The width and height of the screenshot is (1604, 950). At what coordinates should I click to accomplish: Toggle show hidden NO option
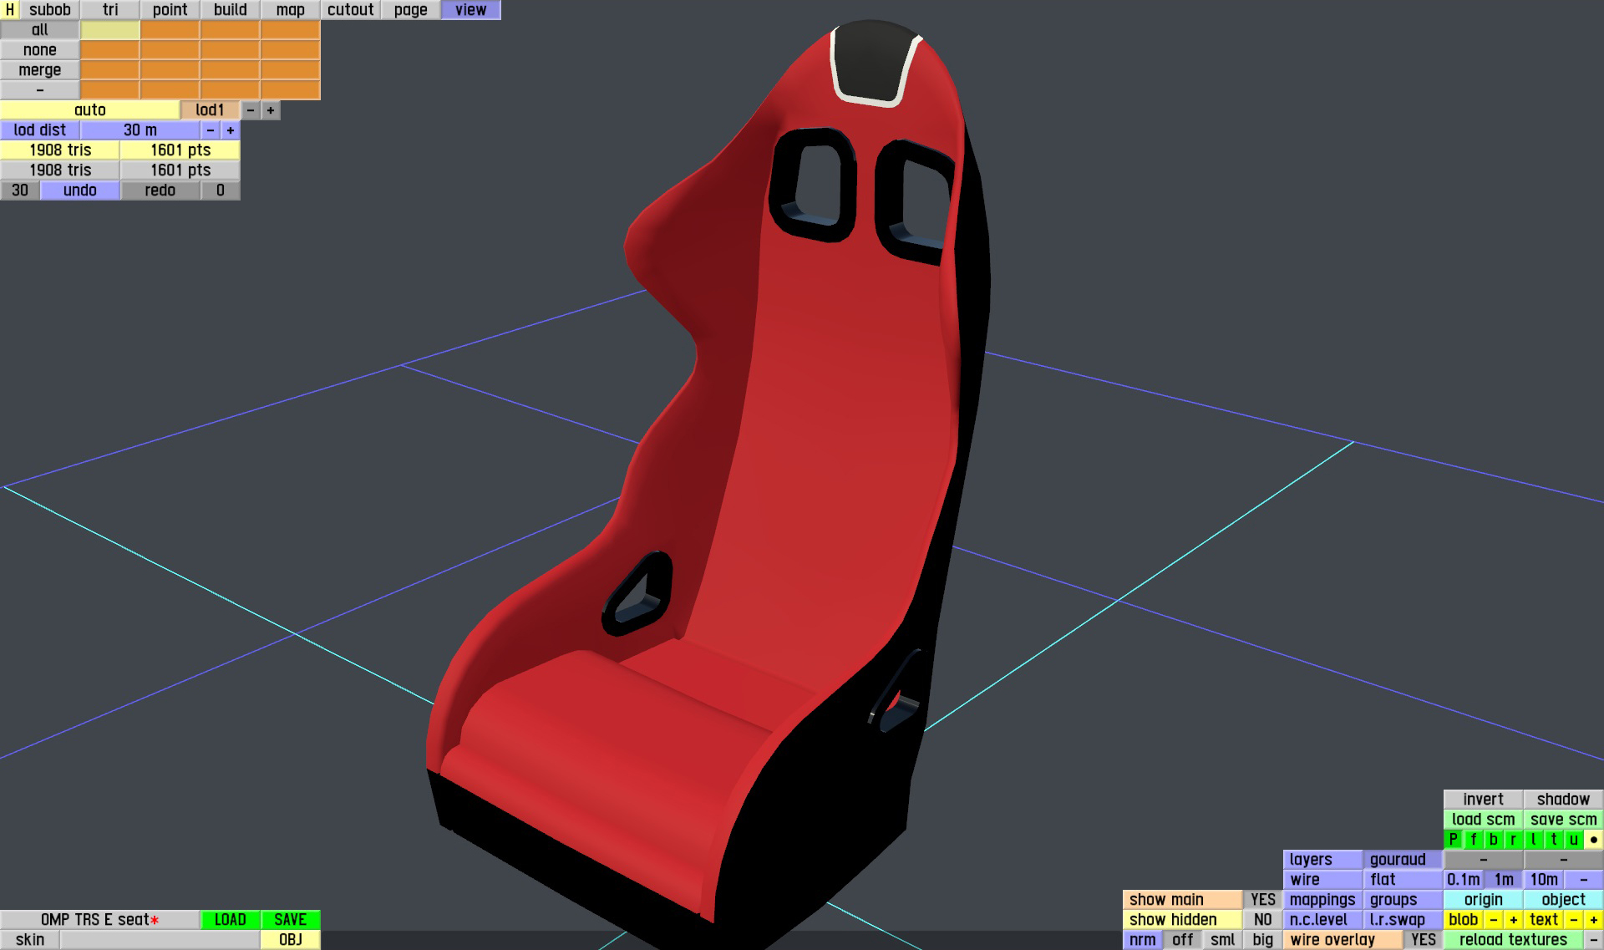(x=1262, y=920)
